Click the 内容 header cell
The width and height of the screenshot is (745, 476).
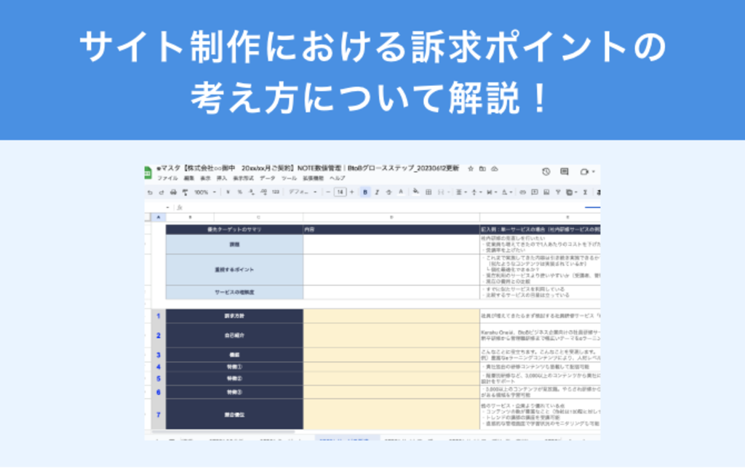click(391, 230)
